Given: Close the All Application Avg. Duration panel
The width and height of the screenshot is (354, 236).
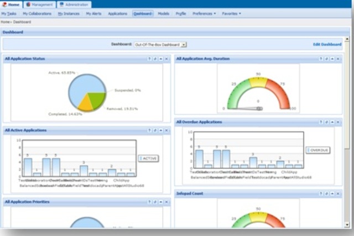Looking at the screenshot, I should (338, 59).
